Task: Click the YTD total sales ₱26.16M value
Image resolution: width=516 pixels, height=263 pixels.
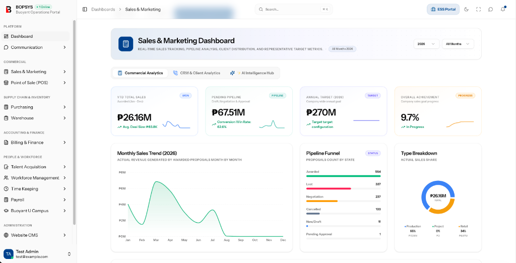Action: point(134,117)
